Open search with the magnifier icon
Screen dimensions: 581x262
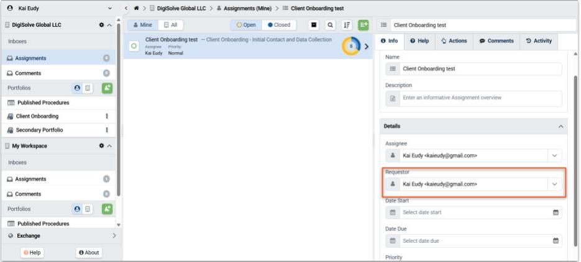[x=330, y=25]
